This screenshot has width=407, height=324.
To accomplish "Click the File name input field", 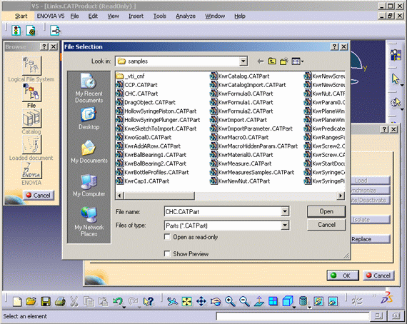I will tap(223, 211).
